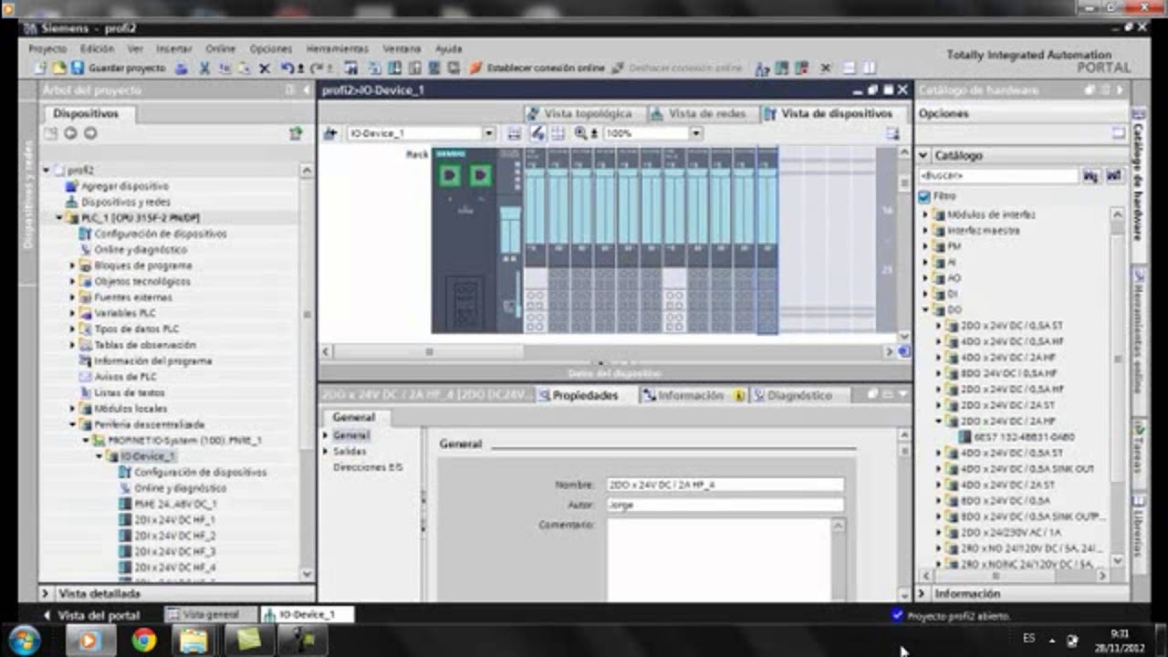Select Dispositivos y redes in tree

(125, 202)
